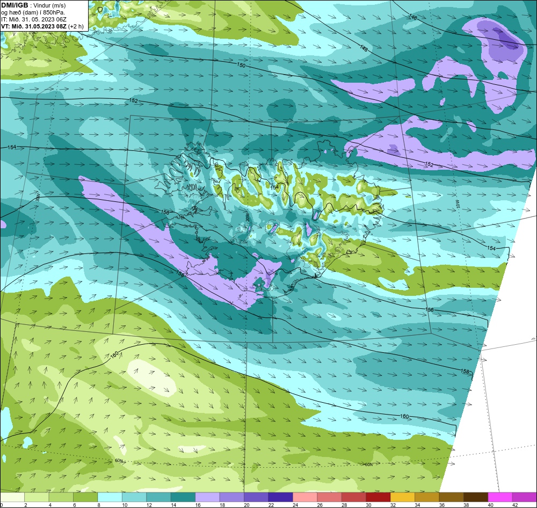This screenshot has width=537, height=508.
Task: Choose the 10–12 m/s light teal swatch
Action: [x=134, y=497]
